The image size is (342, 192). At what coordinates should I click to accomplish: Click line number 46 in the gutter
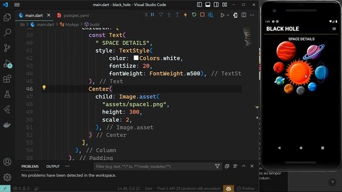pos(29,89)
